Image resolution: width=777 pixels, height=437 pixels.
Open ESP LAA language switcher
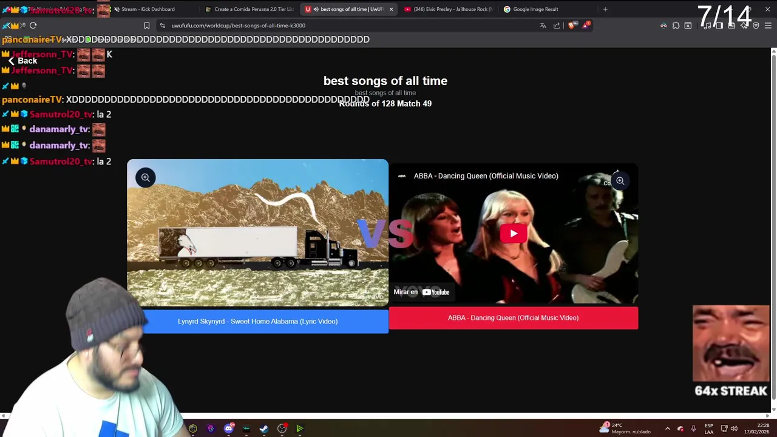(708, 429)
